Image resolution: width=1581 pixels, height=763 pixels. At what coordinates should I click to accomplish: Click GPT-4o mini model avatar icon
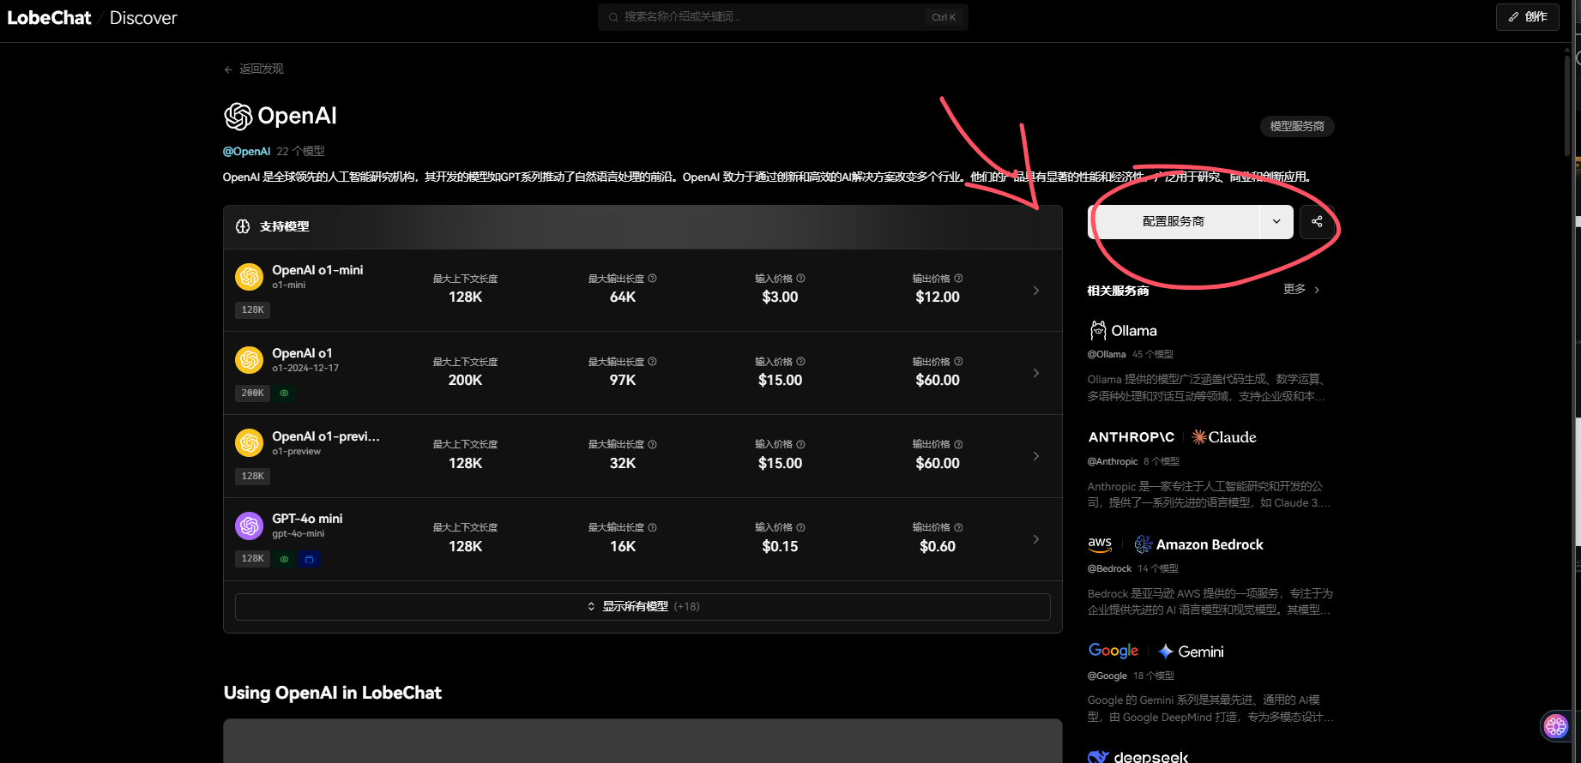[x=250, y=526]
